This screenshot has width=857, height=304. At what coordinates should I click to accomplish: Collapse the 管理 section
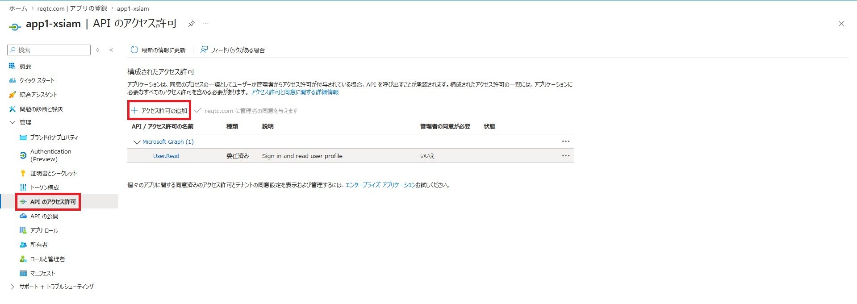click(12, 122)
